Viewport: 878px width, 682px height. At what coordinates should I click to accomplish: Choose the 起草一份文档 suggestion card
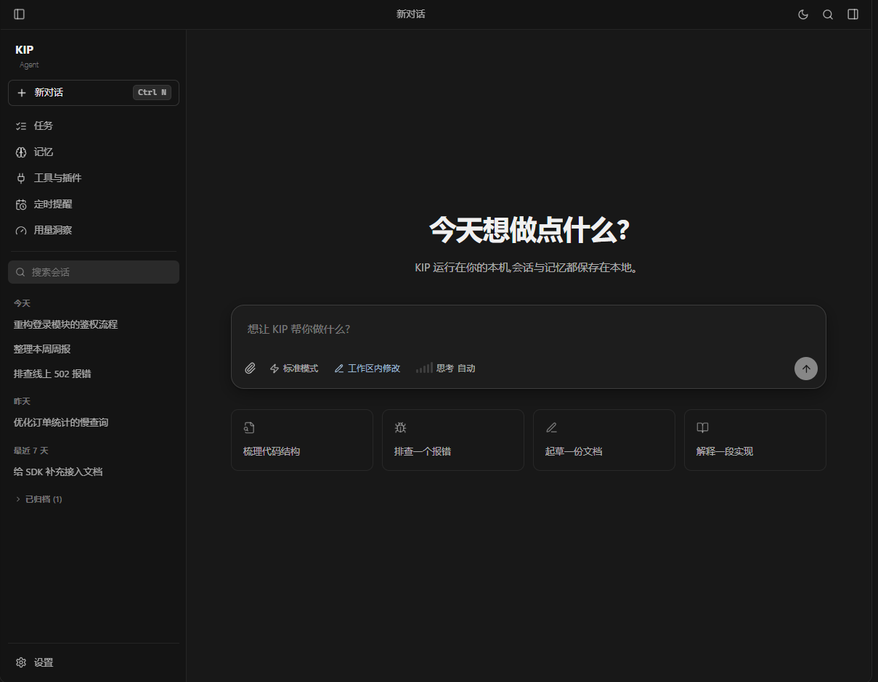click(x=604, y=440)
